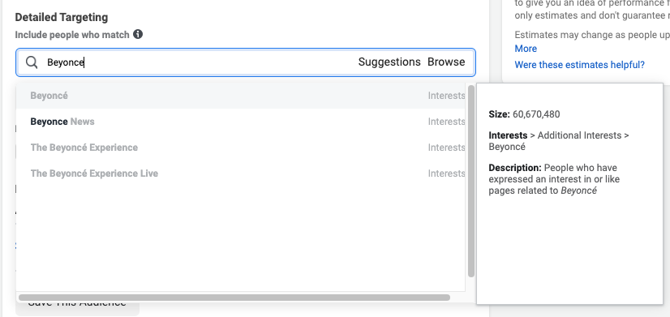Screen dimensions: 670x317
Task: Open Browse targeting categories
Action: (x=446, y=62)
